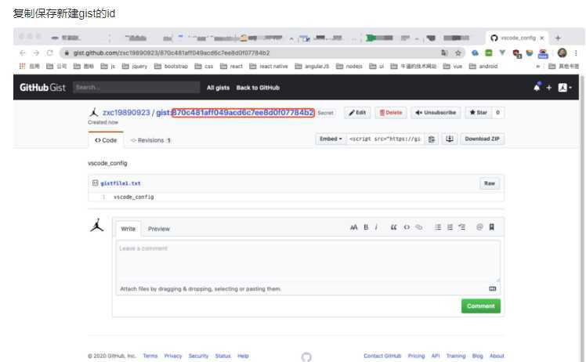586x362 pixels.
Task: Select the Write tab
Action: click(x=128, y=229)
